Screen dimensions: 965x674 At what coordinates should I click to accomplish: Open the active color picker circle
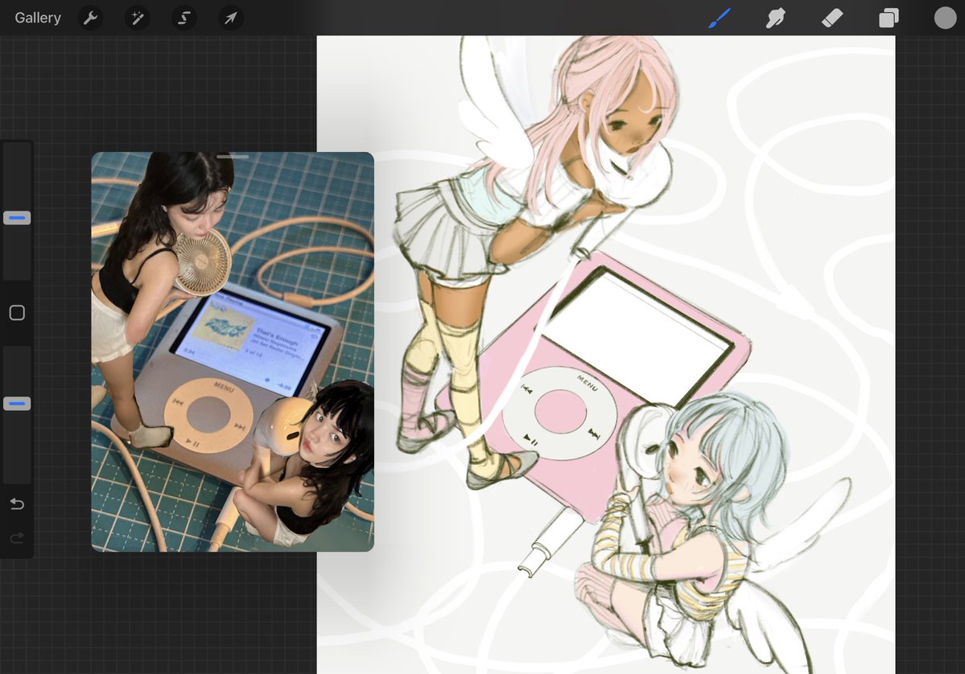pyautogui.click(x=946, y=18)
